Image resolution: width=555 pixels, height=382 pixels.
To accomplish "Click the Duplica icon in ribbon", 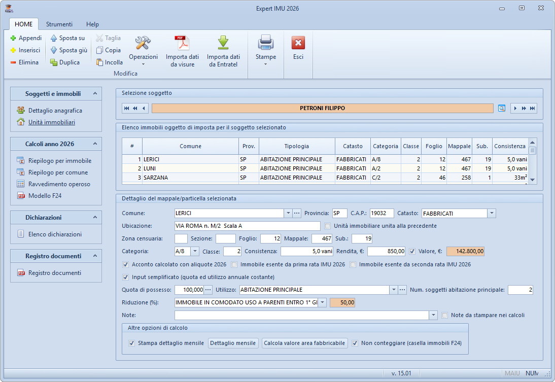I will click(x=54, y=62).
